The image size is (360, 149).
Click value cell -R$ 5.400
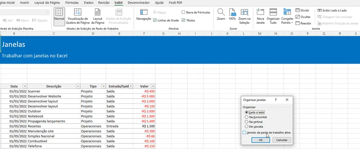tap(144, 121)
